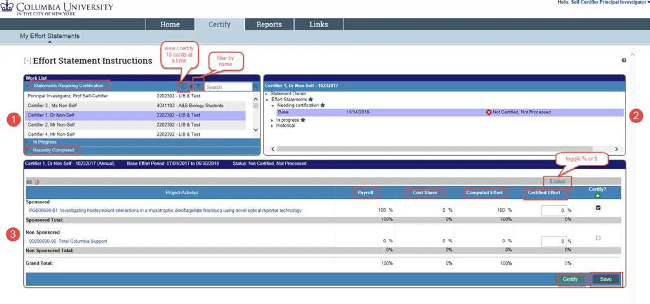Open the help question-mark icon

(x=624, y=61)
